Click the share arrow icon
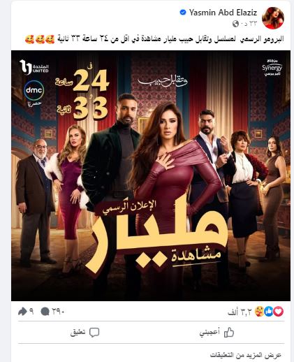The image size is (294, 362). point(23,311)
